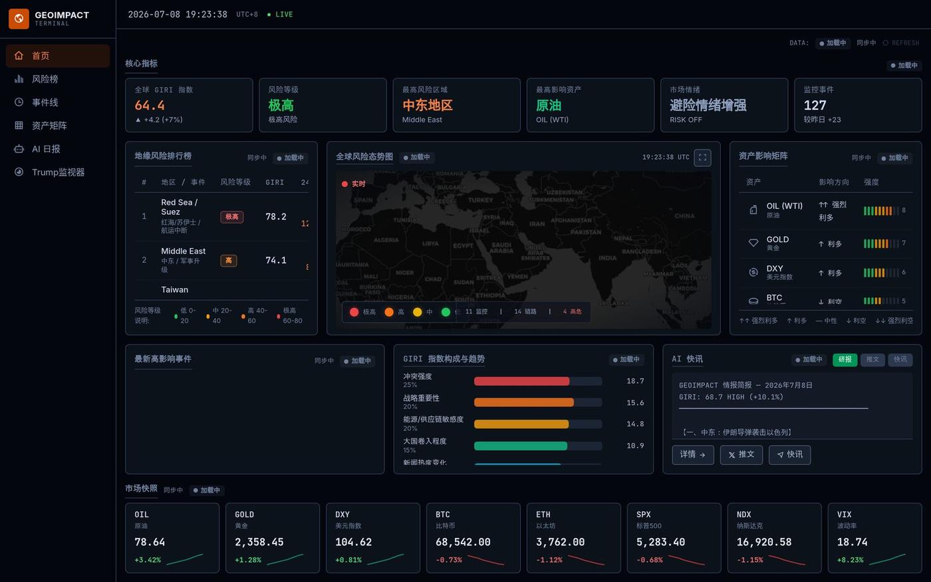Click the 战略重要性 orange progress bar
Image resolution: width=931 pixels, height=582 pixels.
coord(524,402)
